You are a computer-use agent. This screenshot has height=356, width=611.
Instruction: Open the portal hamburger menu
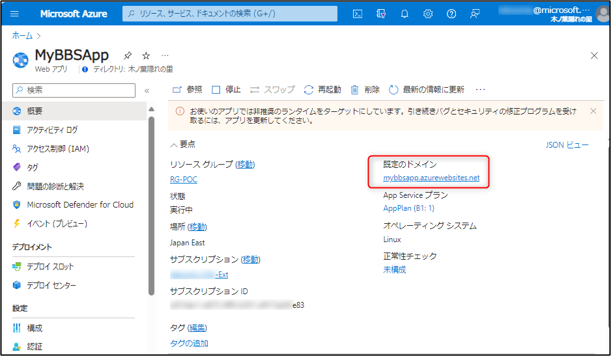(x=14, y=14)
